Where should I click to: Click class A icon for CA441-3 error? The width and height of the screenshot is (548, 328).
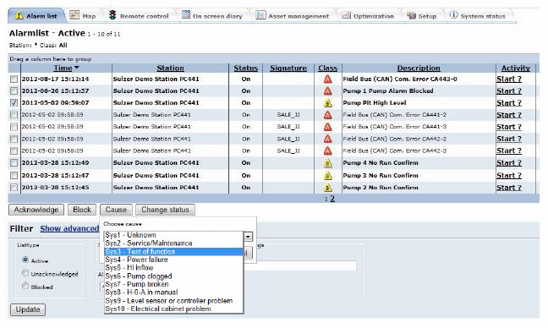tap(328, 127)
